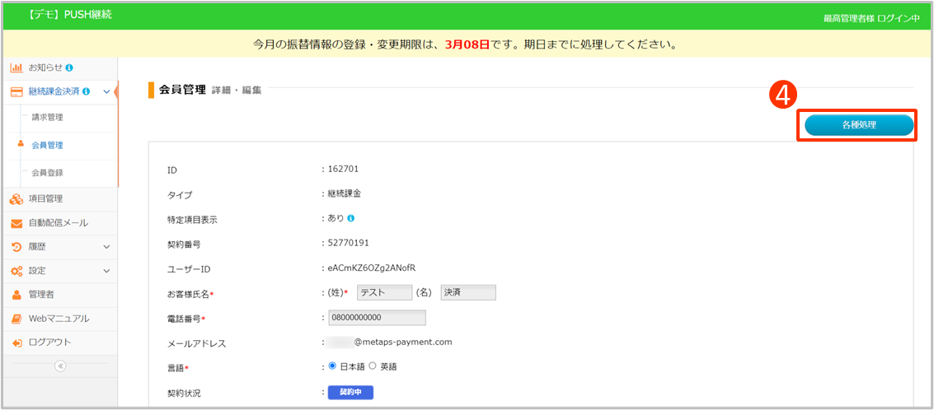Click the info icon beside 継続課金決済
This screenshot has width=934, height=410.
(87, 91)
